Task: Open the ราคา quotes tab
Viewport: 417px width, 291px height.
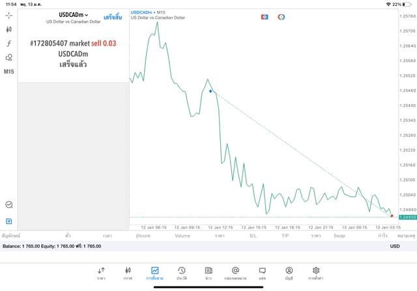Action: [x=101, y=273]
